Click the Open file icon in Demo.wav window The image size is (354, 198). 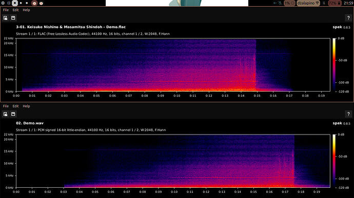point(6,114)
